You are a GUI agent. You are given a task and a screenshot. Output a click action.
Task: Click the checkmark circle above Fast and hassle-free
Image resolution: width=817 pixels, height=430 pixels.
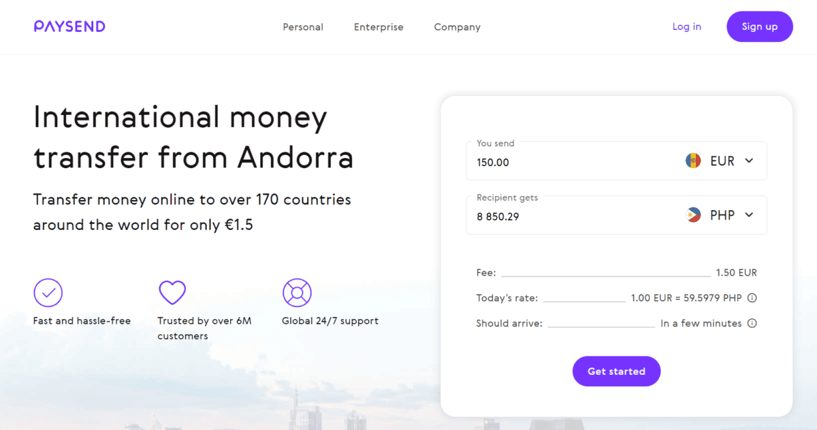48,293
